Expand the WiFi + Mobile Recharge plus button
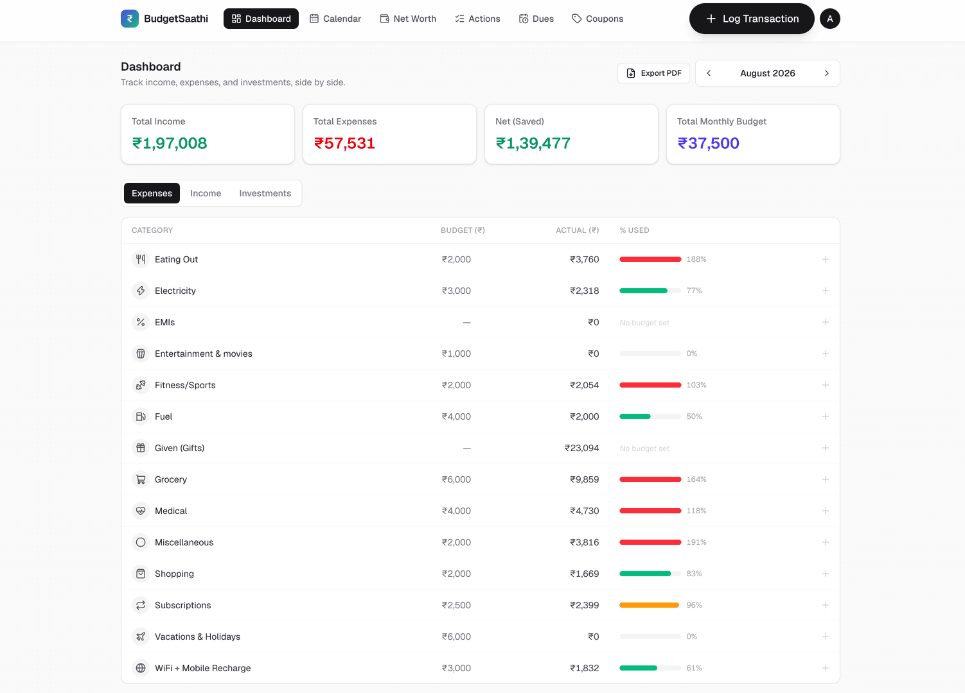 (826, 668)
